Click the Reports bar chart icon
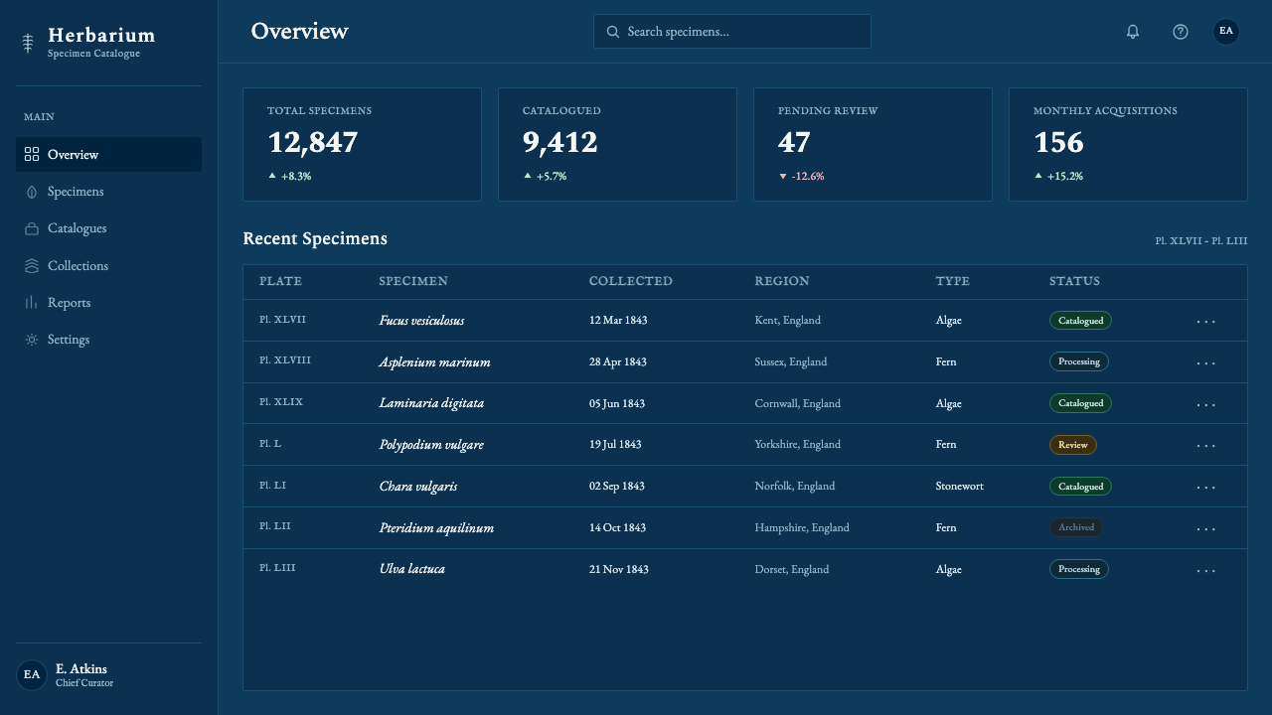1272x715 pixels. click(x=32, y=303)
